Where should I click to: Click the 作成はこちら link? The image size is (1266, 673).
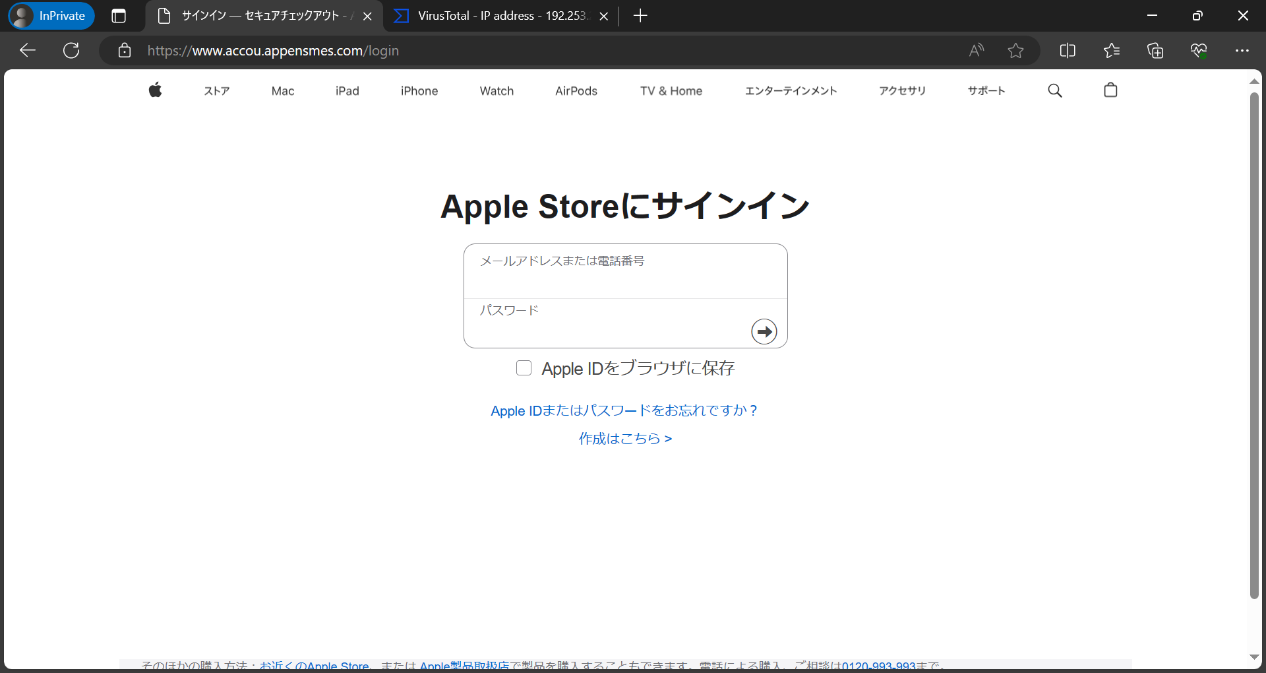tap(625, 439)
